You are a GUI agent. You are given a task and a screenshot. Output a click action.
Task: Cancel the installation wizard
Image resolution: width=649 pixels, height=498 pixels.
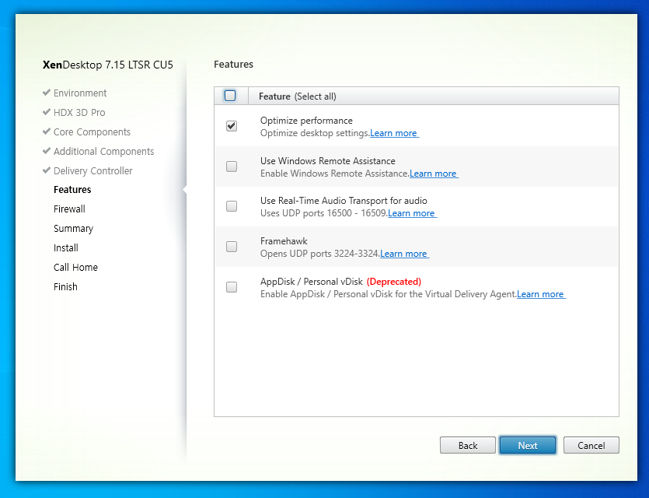(591, 445)
